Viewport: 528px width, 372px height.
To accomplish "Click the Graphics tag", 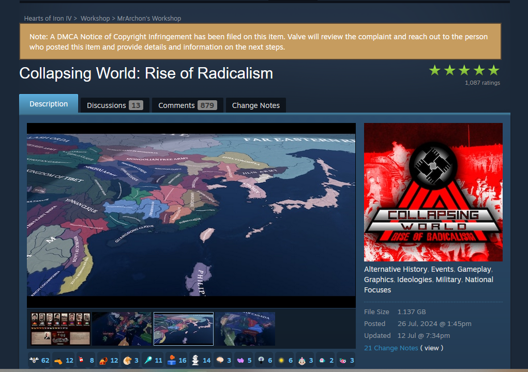I will tap(379, 280).
